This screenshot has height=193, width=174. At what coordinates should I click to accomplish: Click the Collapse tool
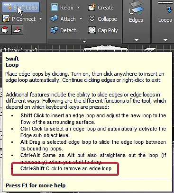point(103,19)
